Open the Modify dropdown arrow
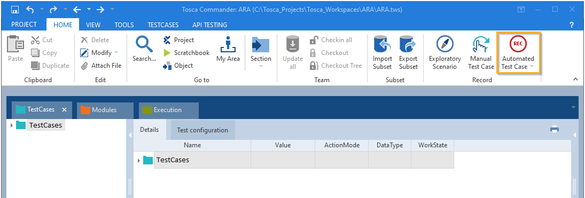This screenshot has width=585, height=198. tap(115, 53)
